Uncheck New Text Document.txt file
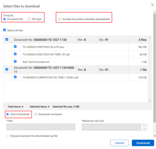Image resolution: width=156 pixels, height=149 pixels. pos(15,61)
